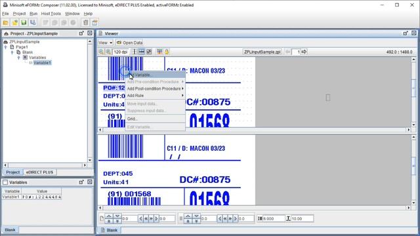This screenshot has width=420, height=236.
Task: Undock the Variables panel
Action: [81, 182]
